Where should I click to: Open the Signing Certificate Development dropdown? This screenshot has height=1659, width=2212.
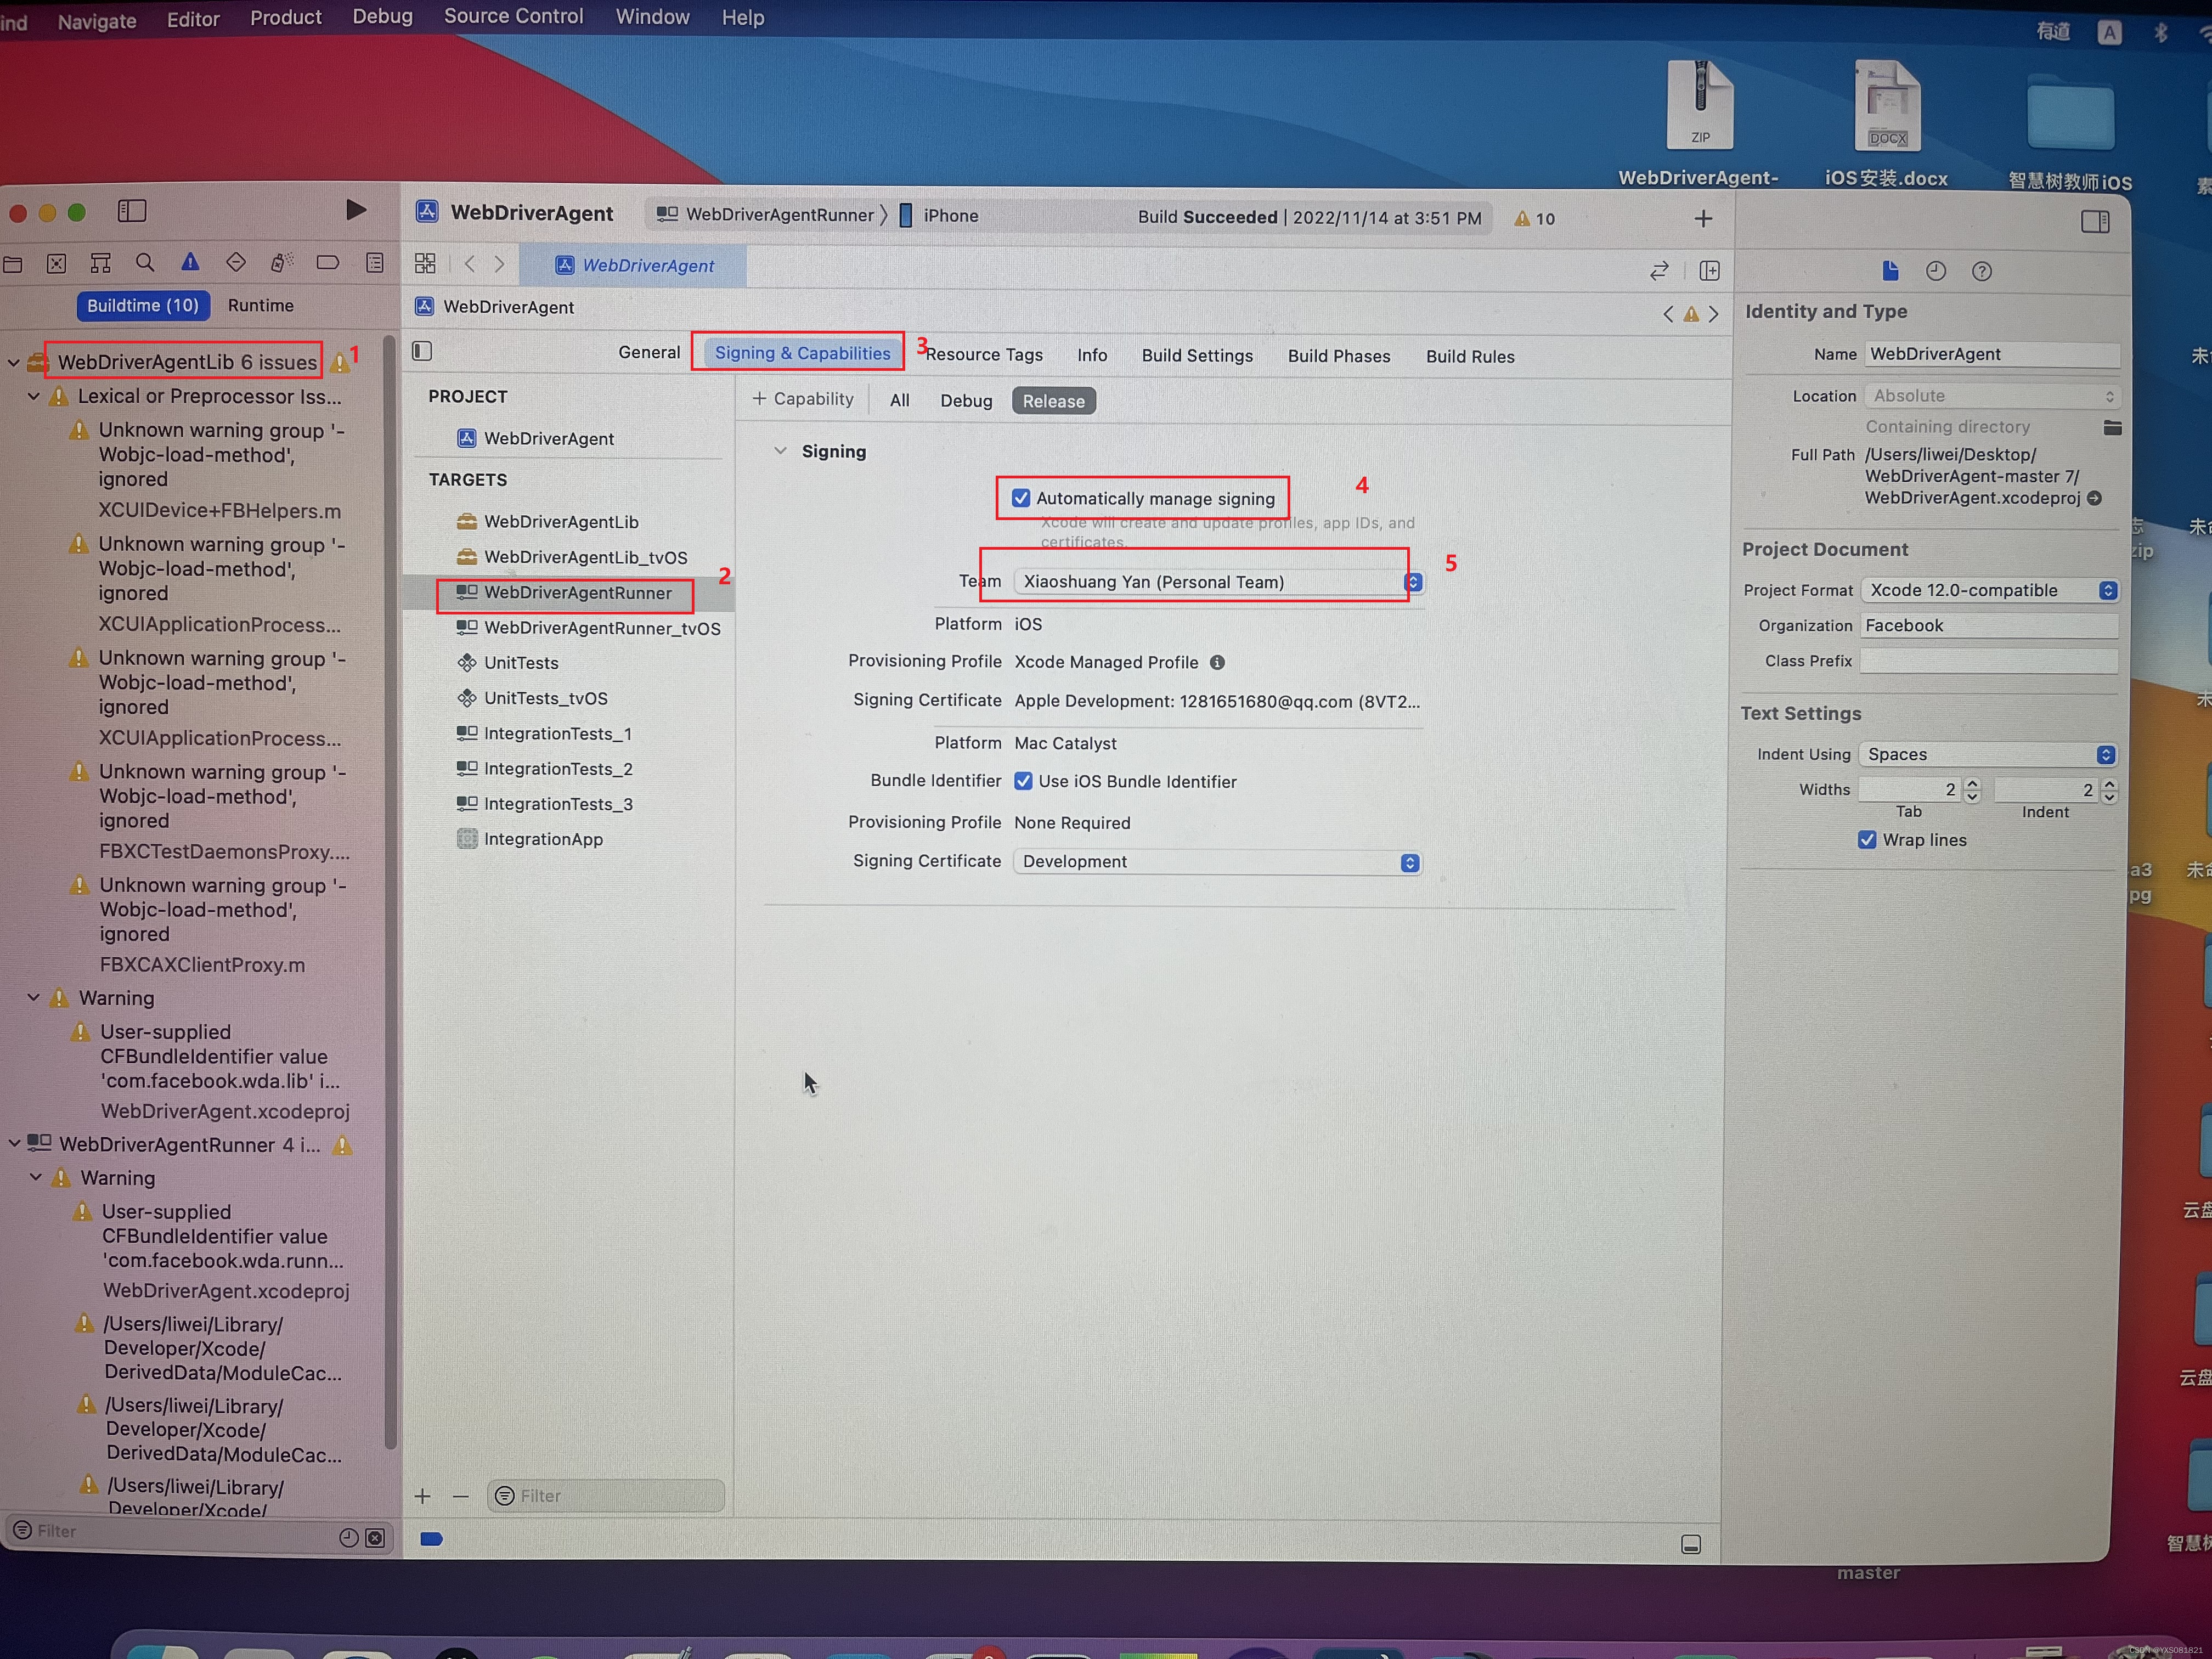pos(1217,862)
